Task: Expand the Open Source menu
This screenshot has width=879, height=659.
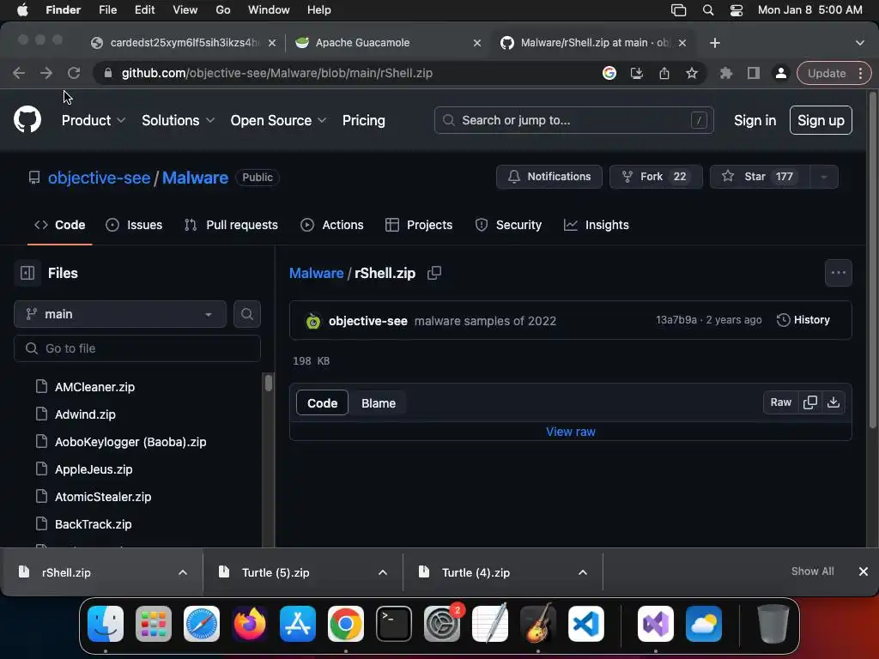Action: [x=278, y=120]
